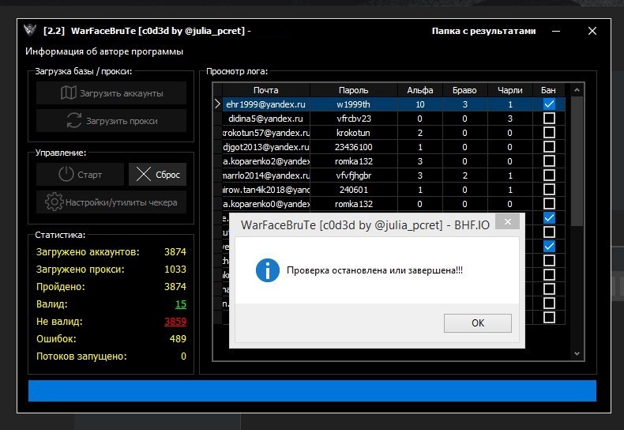Screen dimensions: 624x430
Task: Sort by the Браво column header
Action: [464, 90]
